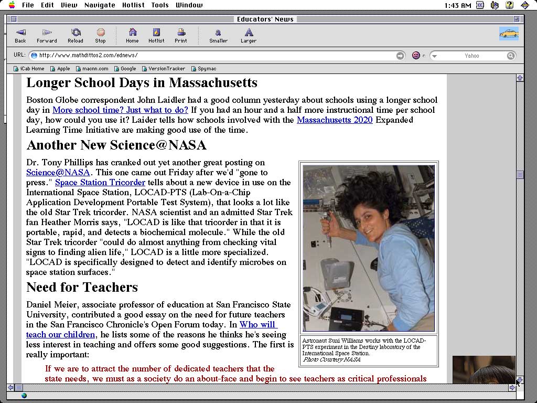The height and width of the screenshot is (403, 537).
Task: Follow 'More school time? Just what to do?' link
Action: [120, 110]
